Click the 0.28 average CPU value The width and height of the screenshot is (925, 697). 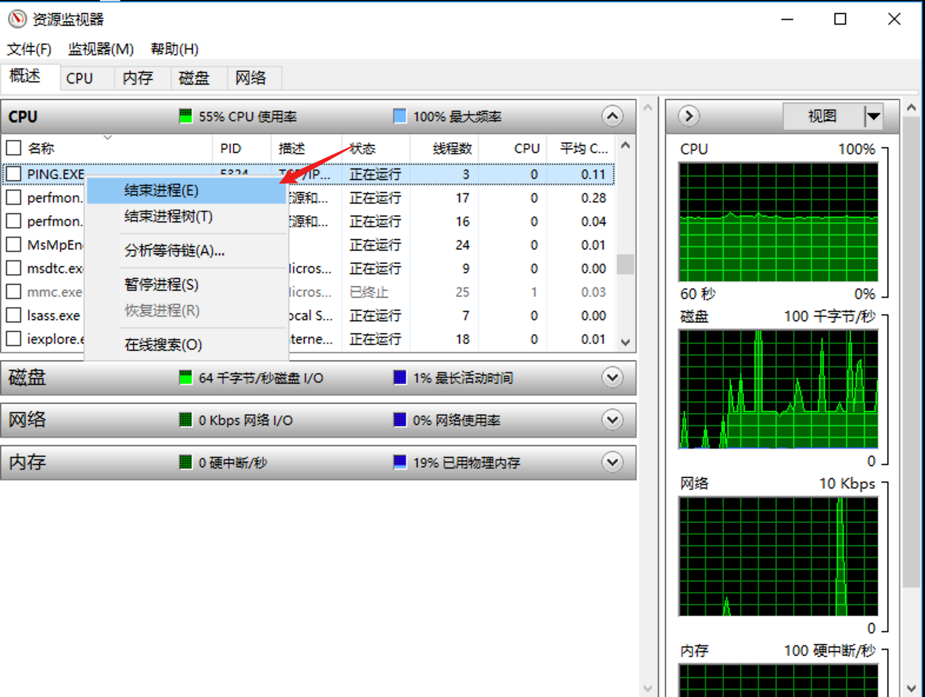click(593, 198)
